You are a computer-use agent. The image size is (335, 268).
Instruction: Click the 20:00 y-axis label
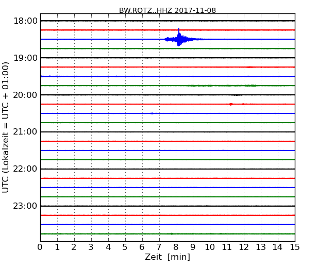tap(25, 95)
